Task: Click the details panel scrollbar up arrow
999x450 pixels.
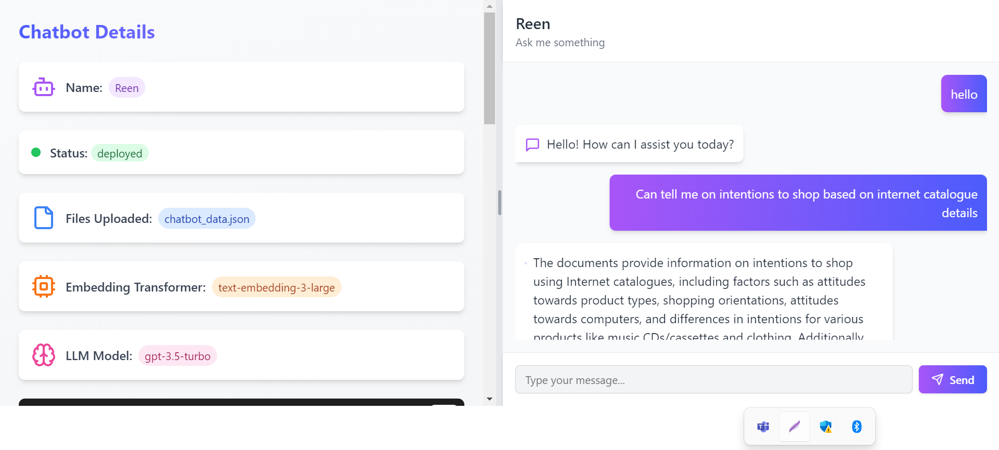Action: point(489,6)
